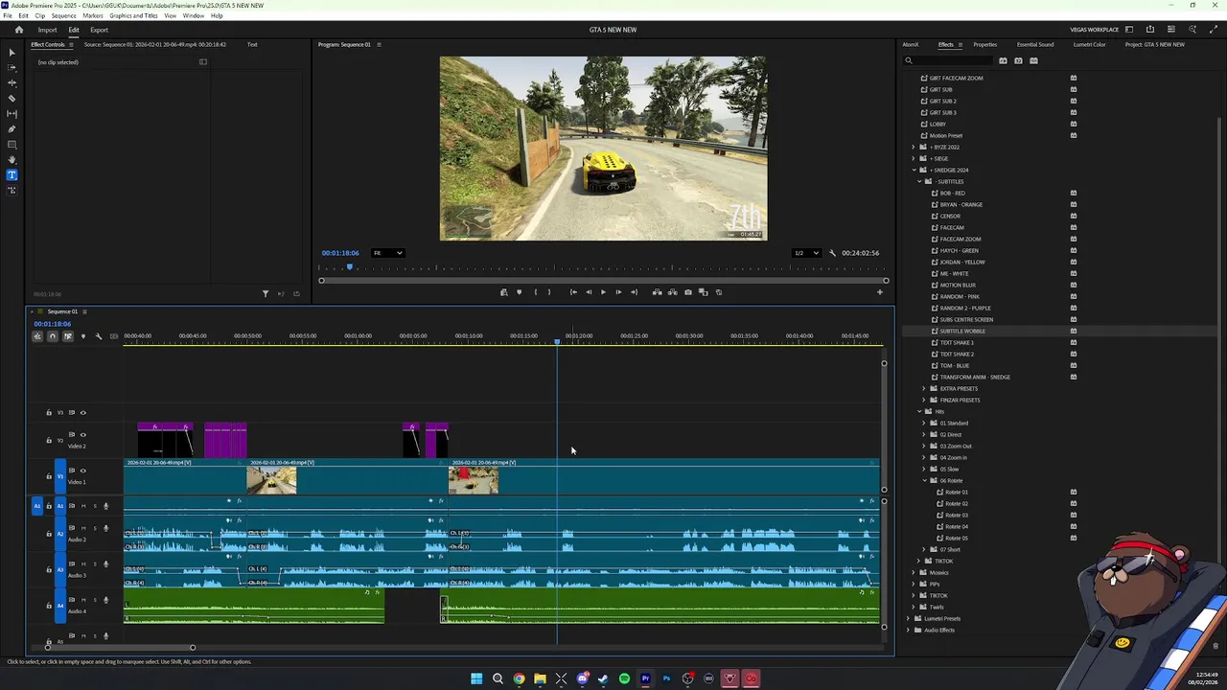Click the Export workspace button
This screenshot has width=1227, height=690.
[x=99, y=30]
